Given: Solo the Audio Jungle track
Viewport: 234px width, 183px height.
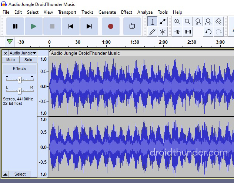Looking at the screenshot, I should pos(28,60).
